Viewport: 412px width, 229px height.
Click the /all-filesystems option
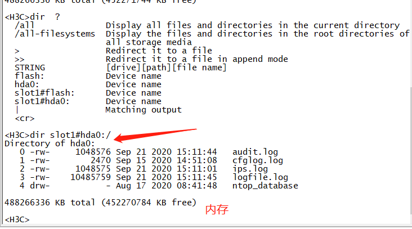click(x=55, y=34)
